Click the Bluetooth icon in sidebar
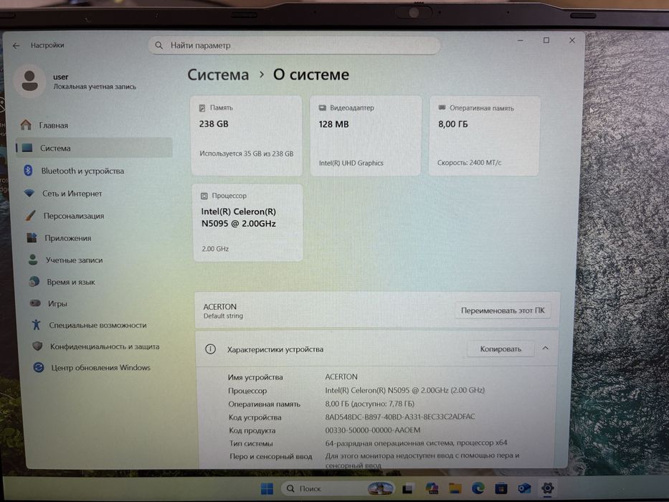This screenshot has width=669, height=502. click(x=28, y=171)
